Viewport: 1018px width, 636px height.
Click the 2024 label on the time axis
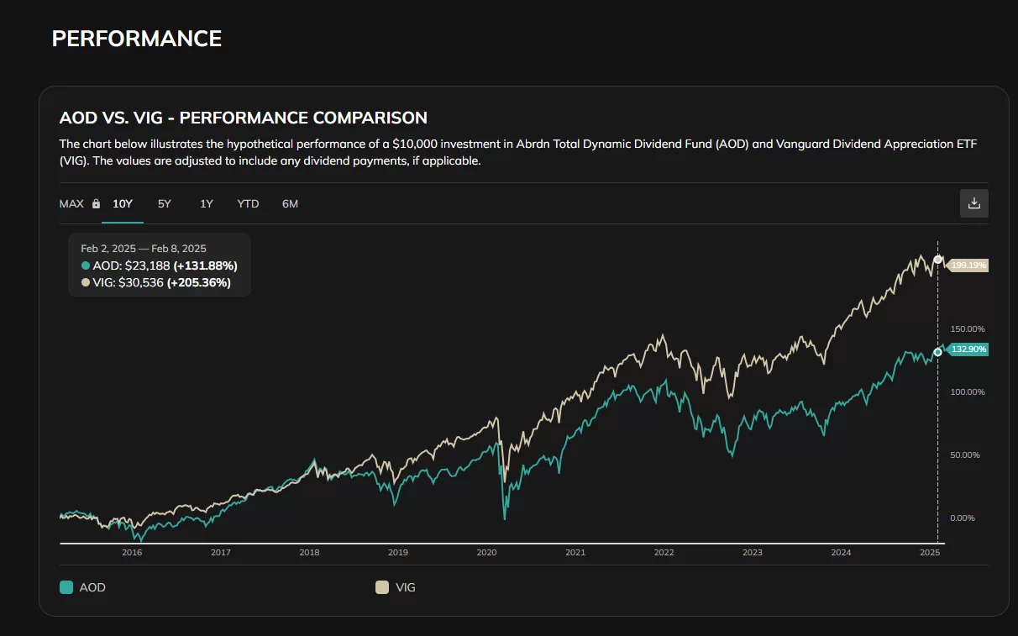841,553
